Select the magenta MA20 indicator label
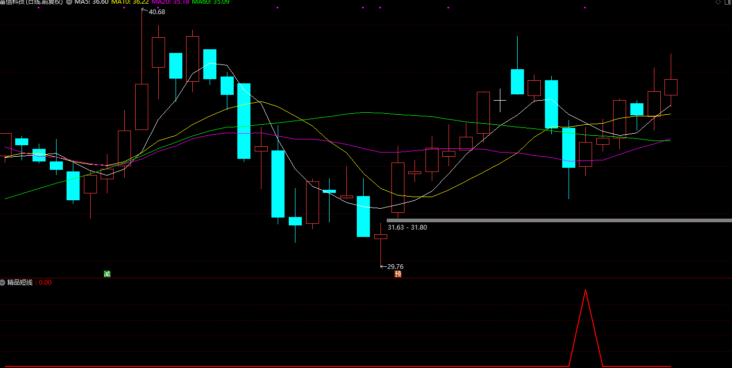Screen dimensions: 732x368 [170, 2]
